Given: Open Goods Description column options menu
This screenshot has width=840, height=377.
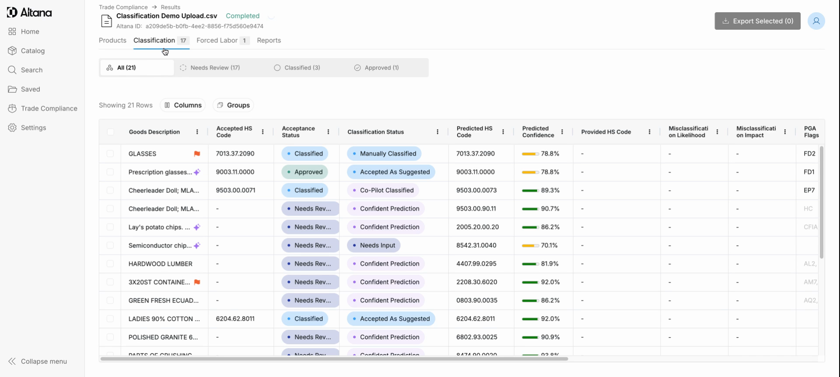Looking at the screenshot, I should pos(197,132).
